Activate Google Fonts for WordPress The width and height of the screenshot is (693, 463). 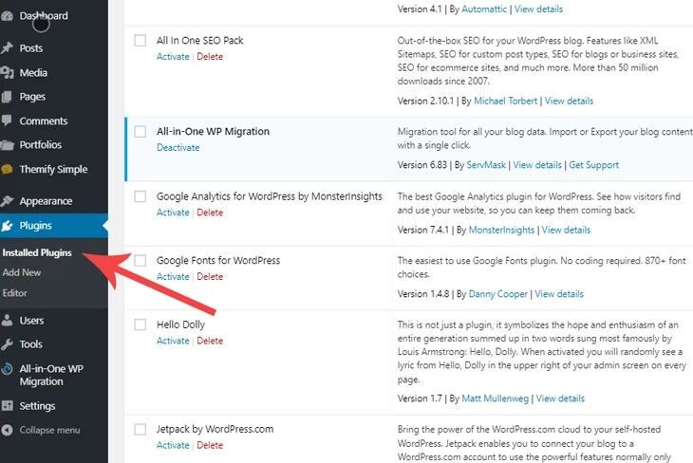coord(173,276)
